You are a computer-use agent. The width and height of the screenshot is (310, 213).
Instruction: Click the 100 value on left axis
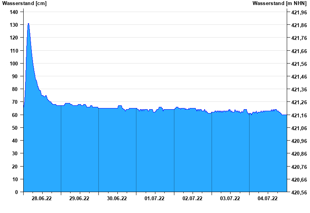click(14, 64)
